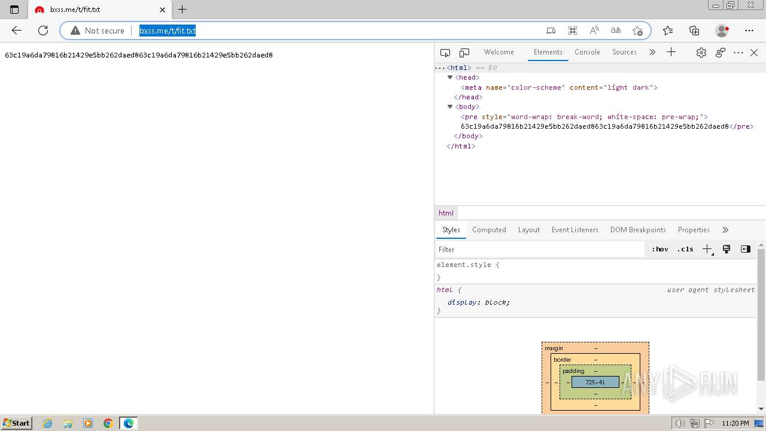This screenshot has width=766, height=431.
Task: Add a new DevTools tool tab
Action: click(671, 53)
